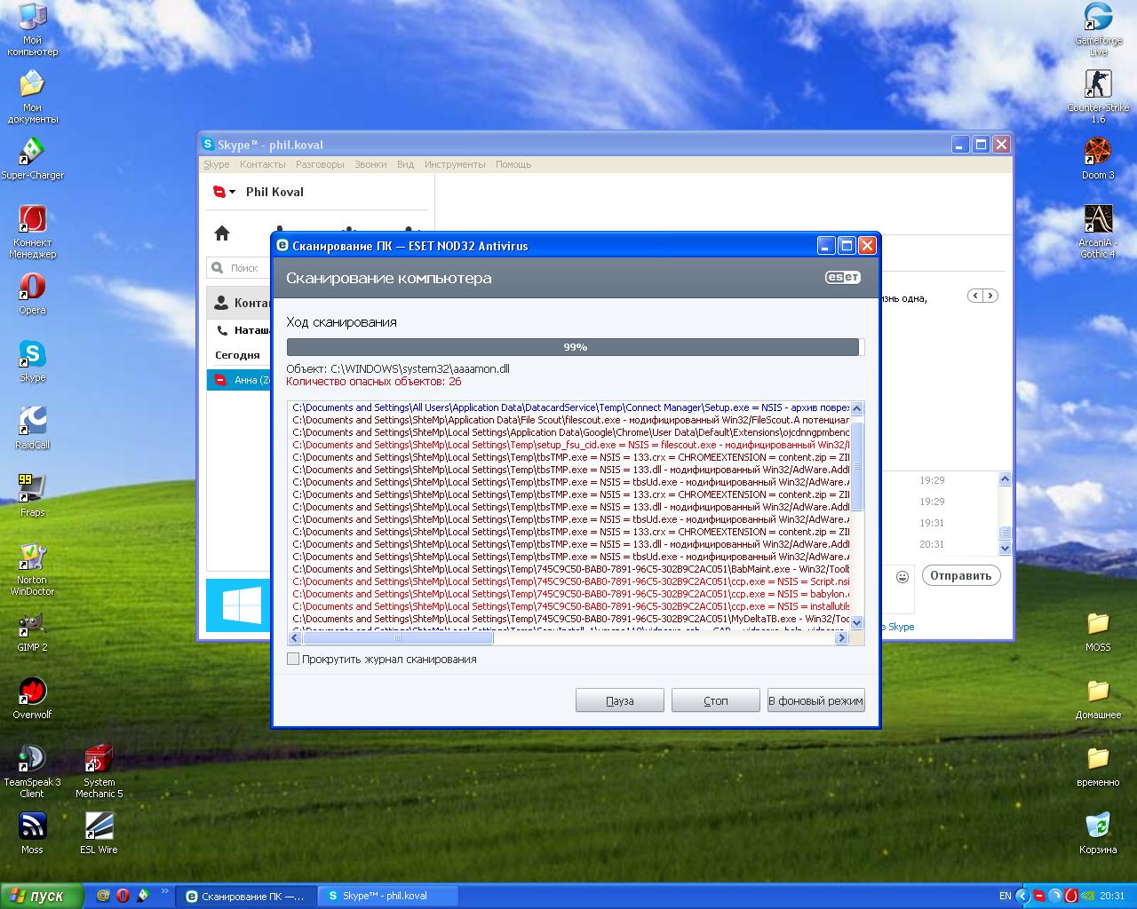
Task: Launch Counter-Strike 1.6 shortcut
Action: (x=1099, y=97)
